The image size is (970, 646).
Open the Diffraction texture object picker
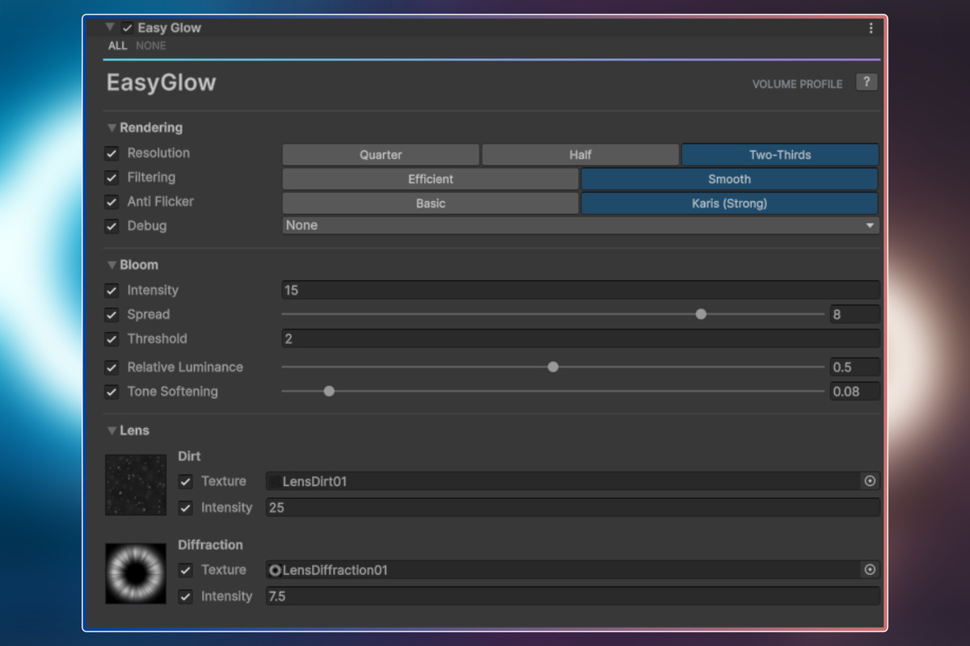[870, 570]
